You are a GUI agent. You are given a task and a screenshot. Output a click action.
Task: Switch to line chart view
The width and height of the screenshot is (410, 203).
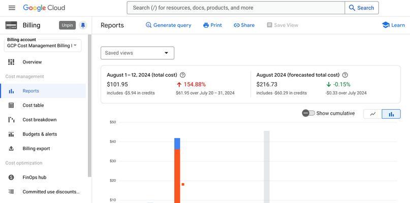(373, 114)
